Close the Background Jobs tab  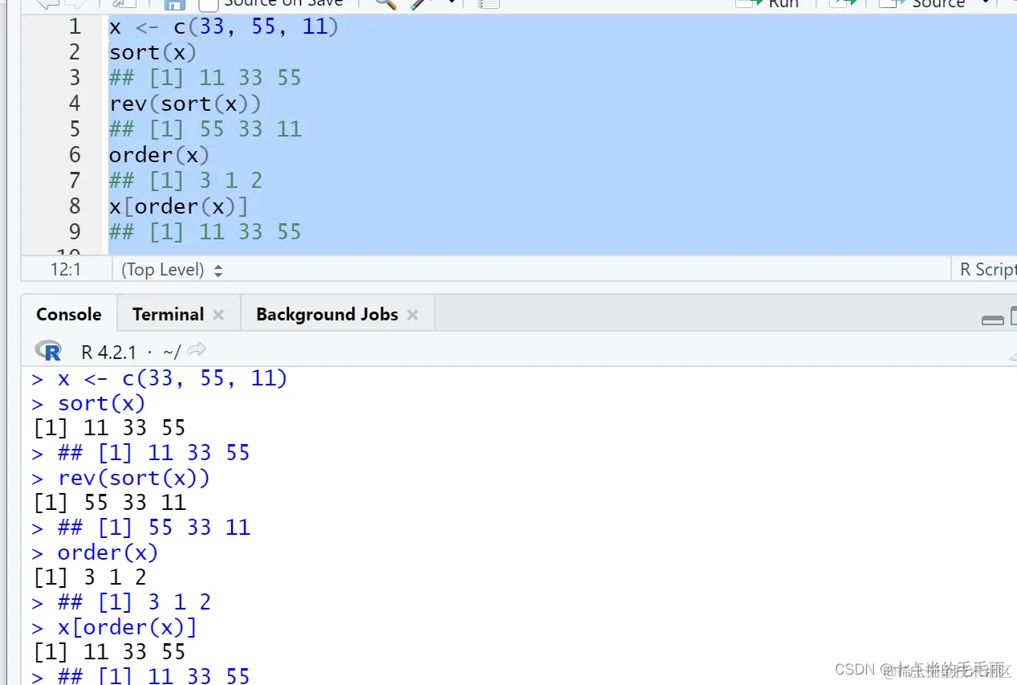click(413, 315)
